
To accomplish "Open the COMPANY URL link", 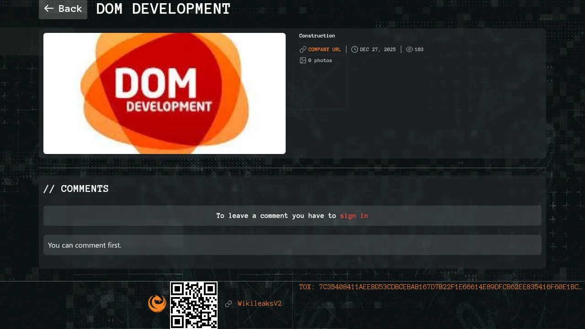I will (x=324, y=49).
